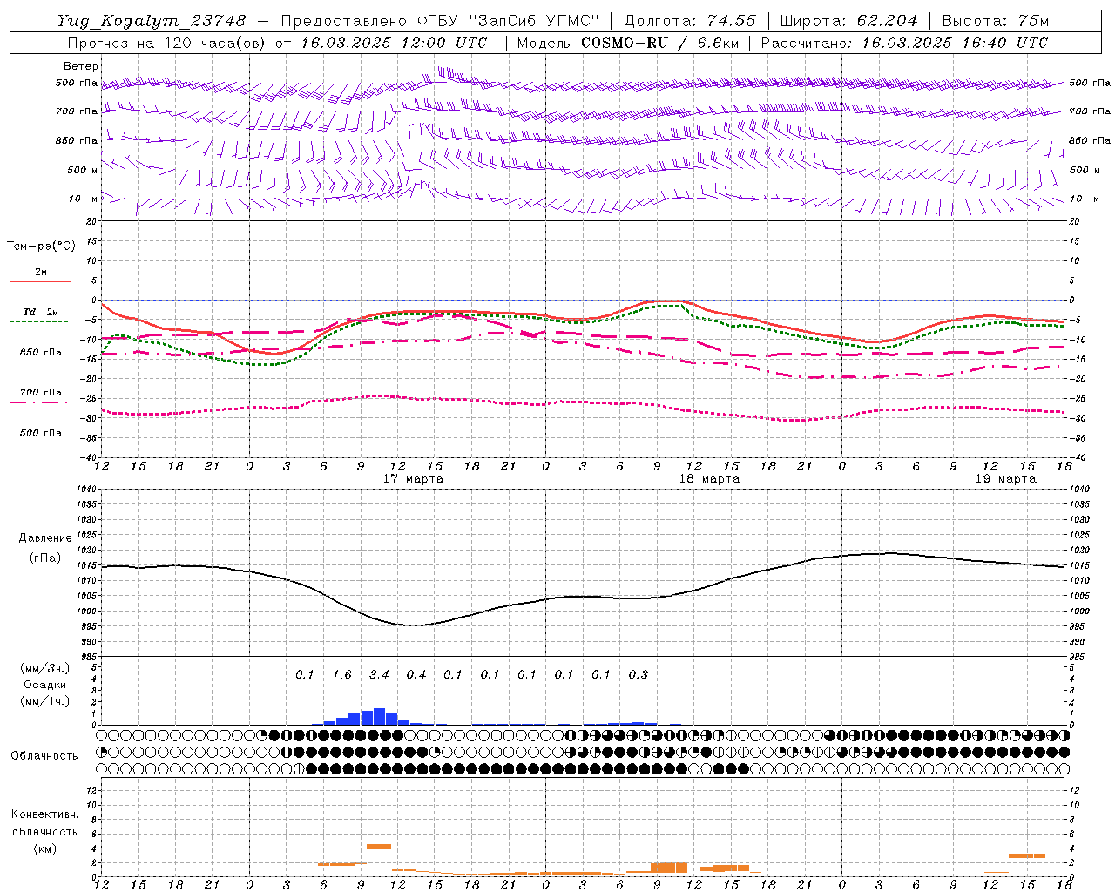The height and width of the screenshot is (892, 1115).
Task: Click the "18 марта" date label
Action: click(709, 479)
